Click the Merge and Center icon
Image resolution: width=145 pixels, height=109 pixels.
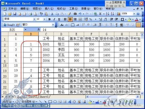tap(80, 19)
